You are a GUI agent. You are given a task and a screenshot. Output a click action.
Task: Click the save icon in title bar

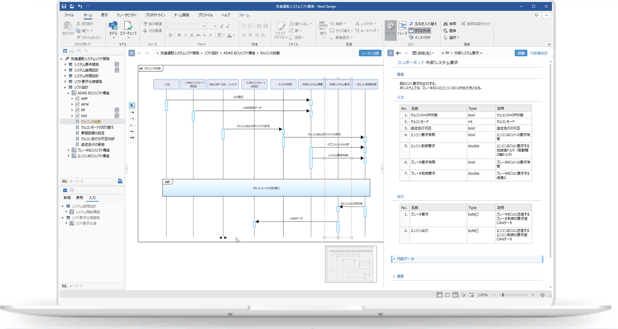(x=64, y=6)
